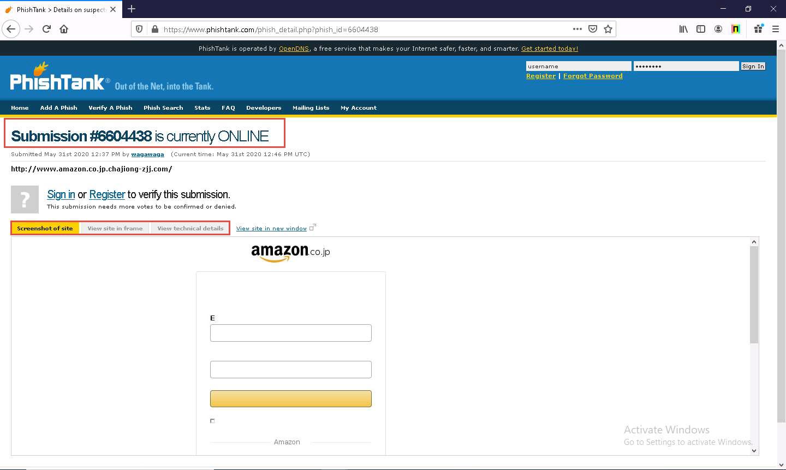Viewport: 786px width, 470px height.
Task: Open Developers menu item
Action: coord(264,108)
